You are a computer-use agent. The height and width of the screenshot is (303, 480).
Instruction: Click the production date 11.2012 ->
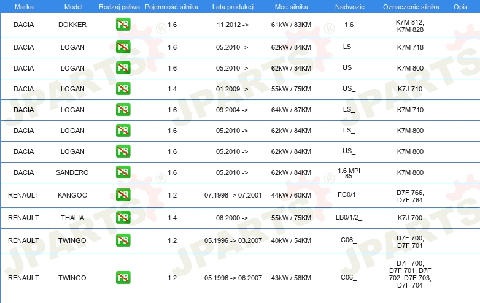233,25
